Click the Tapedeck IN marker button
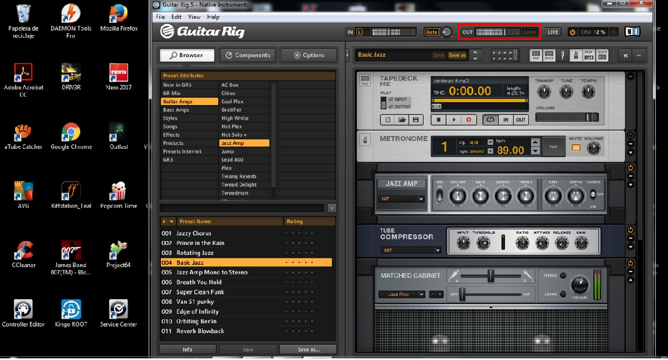Viewport: 668px width, 360px height. [x=505, y=119]
